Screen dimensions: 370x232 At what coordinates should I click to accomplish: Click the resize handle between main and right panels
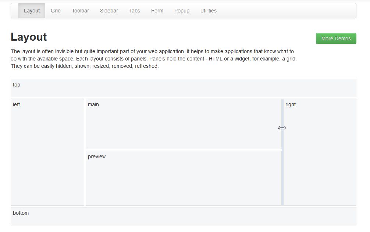[x=282, y=128]
